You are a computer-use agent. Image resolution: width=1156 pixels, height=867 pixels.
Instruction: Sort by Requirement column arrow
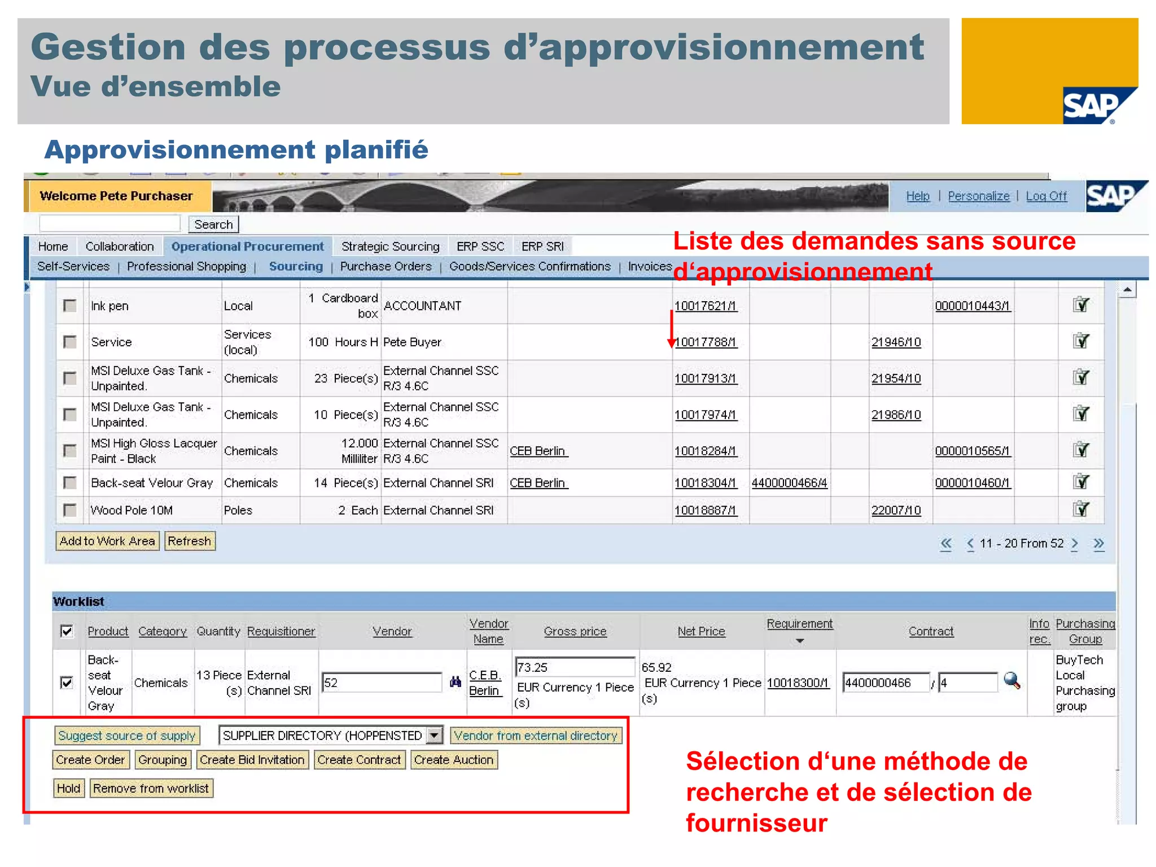800,641
